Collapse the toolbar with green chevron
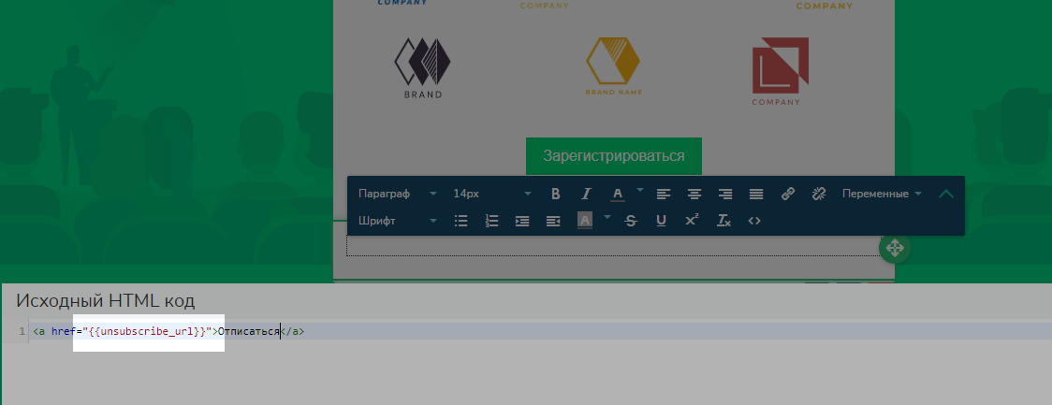 pyautogui.click(x=946, y=194)
